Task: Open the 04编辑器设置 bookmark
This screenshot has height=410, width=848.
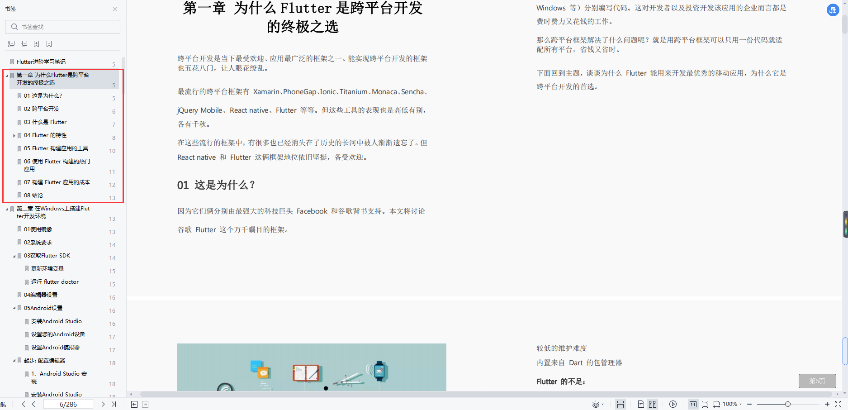Action: 41,295
